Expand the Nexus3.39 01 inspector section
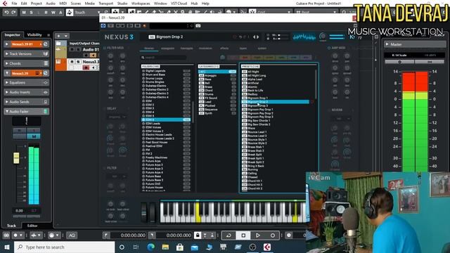Viewport: 450px width, 253px height. point(6,44)
